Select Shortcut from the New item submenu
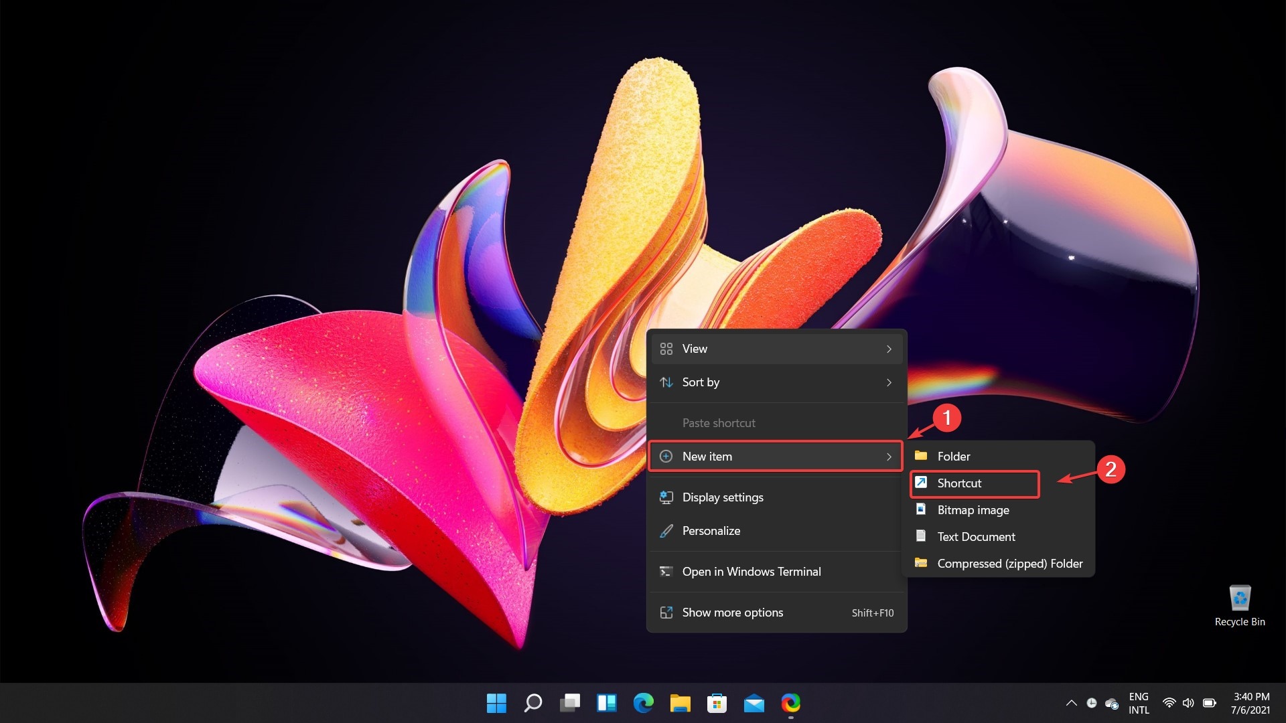The width and height of the screenshot is (1286, 723). [x=959, y=483]
